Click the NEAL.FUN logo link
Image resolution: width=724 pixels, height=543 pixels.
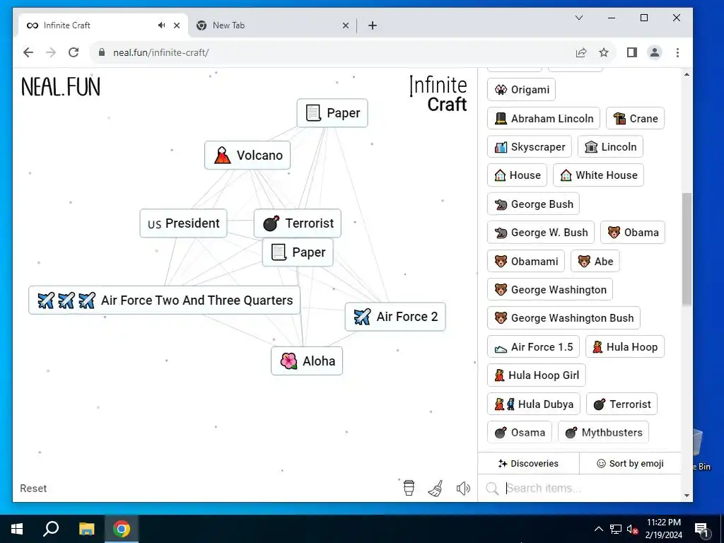click(x=61, y=87)
